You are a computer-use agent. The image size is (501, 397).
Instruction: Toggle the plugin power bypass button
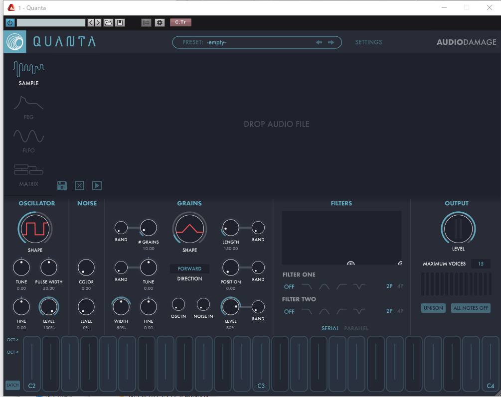[10, 23]
